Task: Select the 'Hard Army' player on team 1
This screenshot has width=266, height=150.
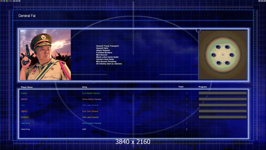Action: (x=25, y=123)
